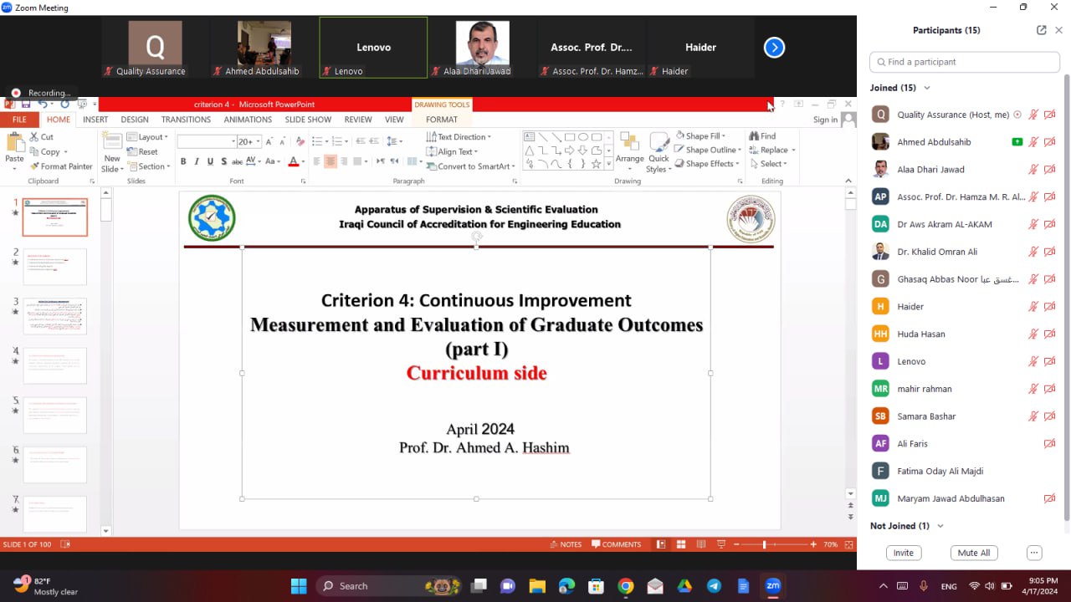Toggle Bold text formatting
1071x602 pixels.
point(183,161)
